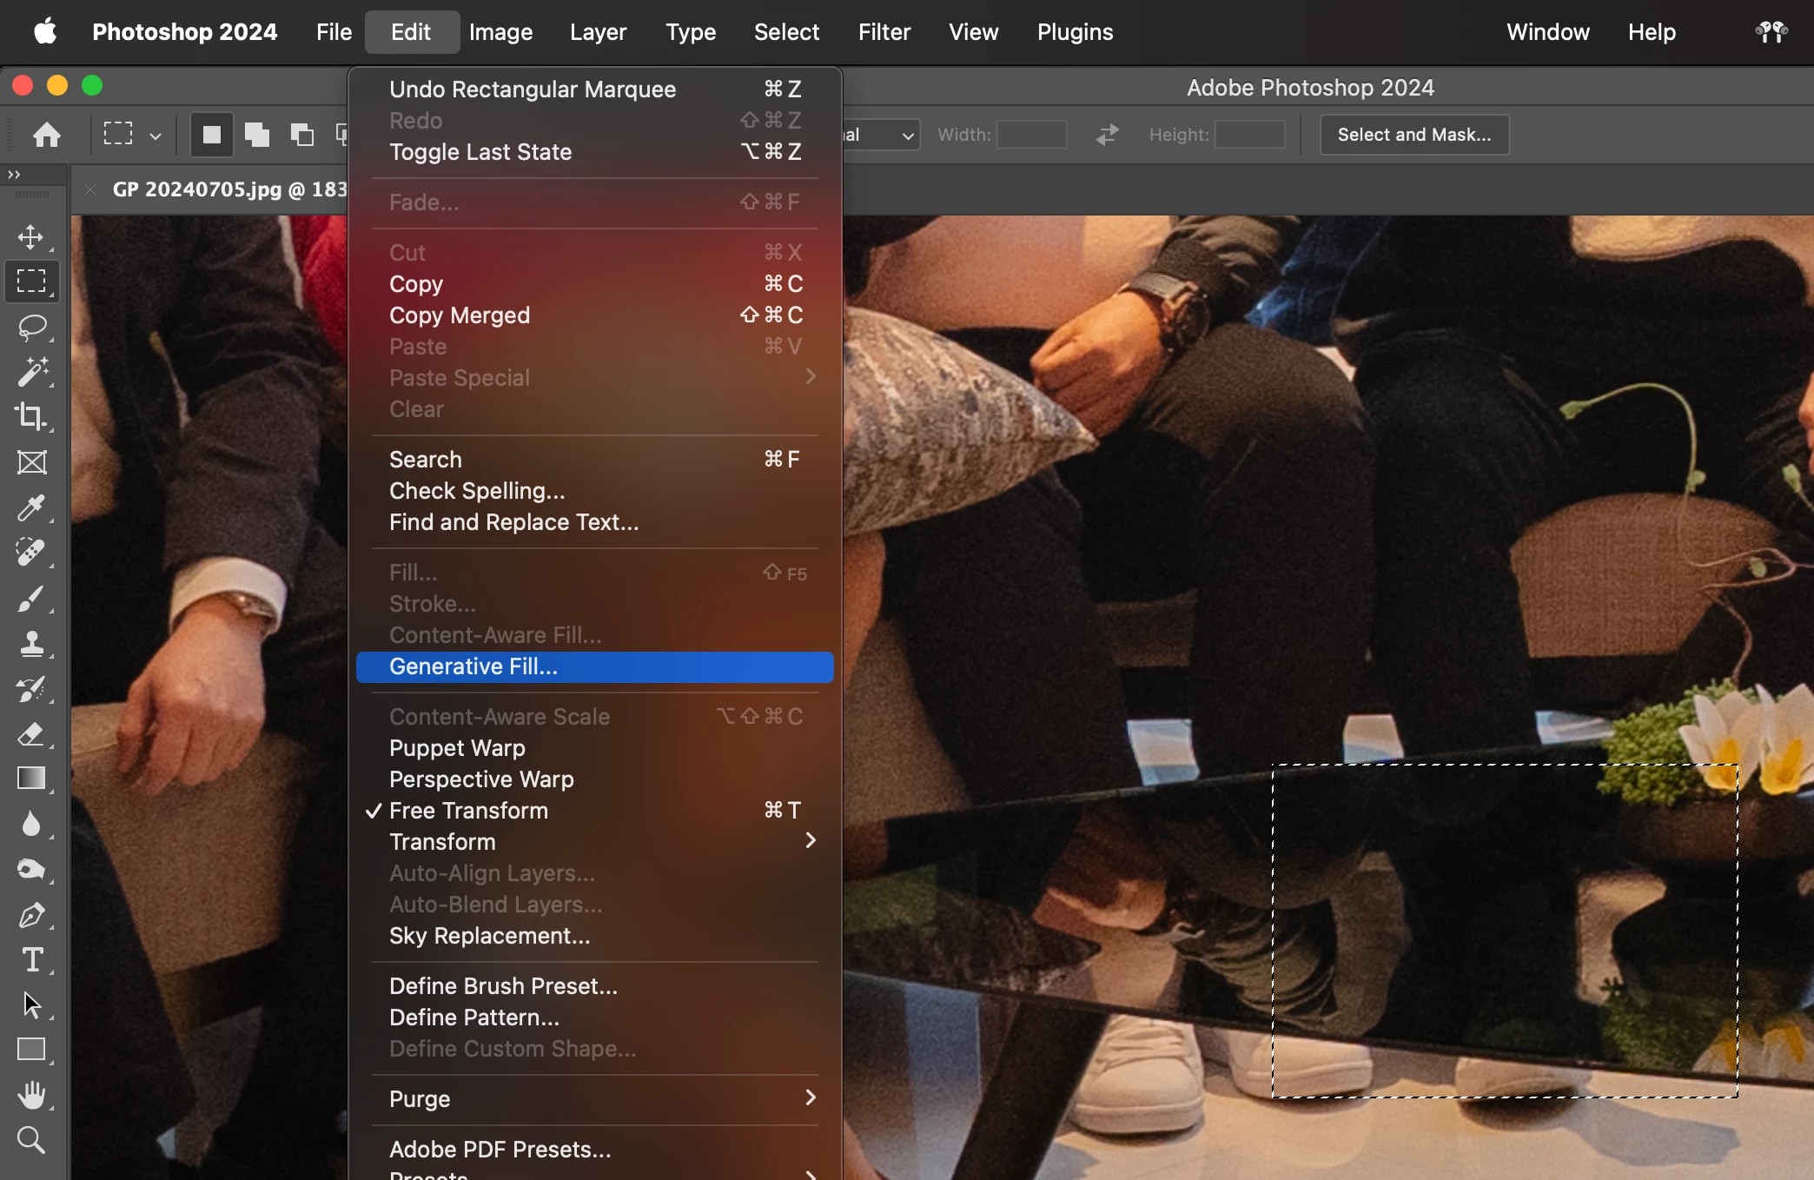Click the Select and Mask button
1814x1180 pixels.
tap(1413, 135)
